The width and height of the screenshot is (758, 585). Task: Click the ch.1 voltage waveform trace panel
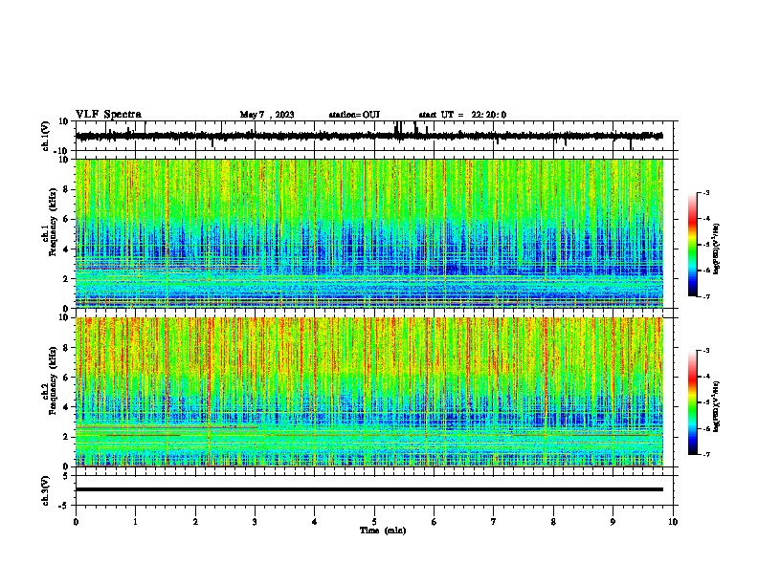(x=376, y=136)
